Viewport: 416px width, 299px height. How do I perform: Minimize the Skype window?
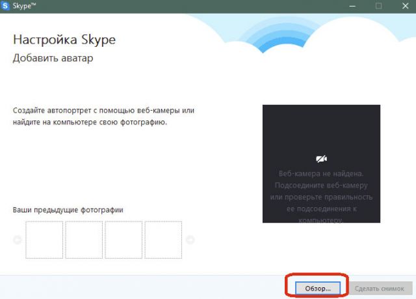tap(352, 6)
